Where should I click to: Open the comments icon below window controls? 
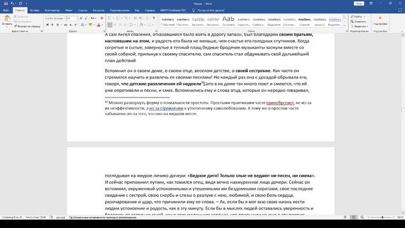(400, 10)
